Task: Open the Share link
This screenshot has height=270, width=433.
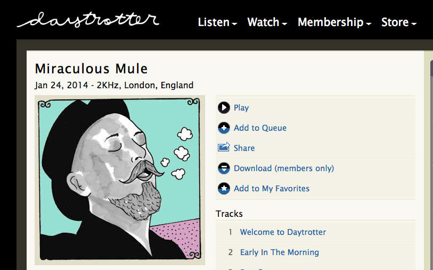Action: click(x=244, y=148)
